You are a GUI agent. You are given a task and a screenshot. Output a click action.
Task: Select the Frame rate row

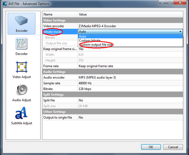click(113, 66)
